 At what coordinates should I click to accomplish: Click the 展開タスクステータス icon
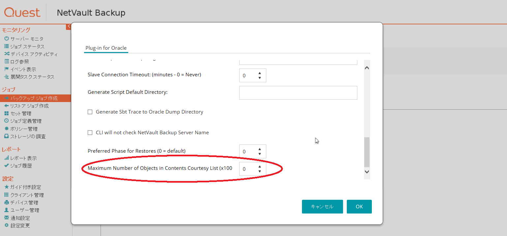coord(7,77)
